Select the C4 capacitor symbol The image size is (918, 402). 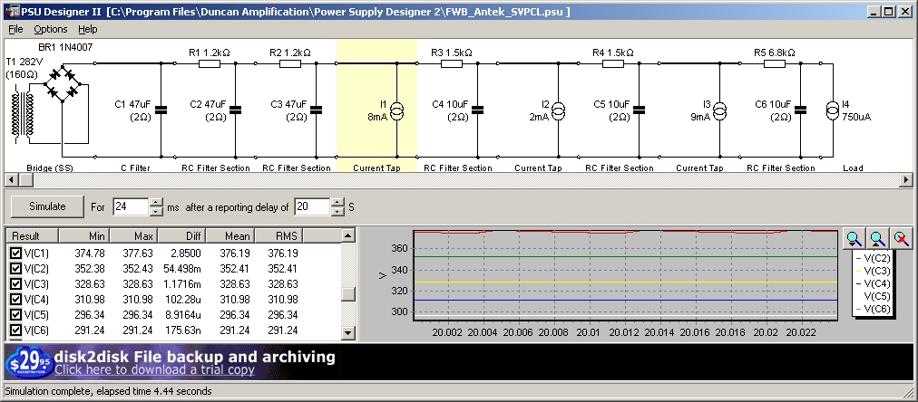(478, 110)
